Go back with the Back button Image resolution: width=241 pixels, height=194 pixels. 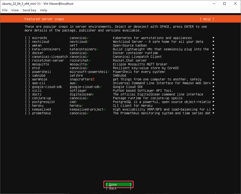pos(119,188)
